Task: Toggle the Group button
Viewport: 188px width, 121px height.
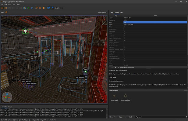Action: click(x=120, y=117)
